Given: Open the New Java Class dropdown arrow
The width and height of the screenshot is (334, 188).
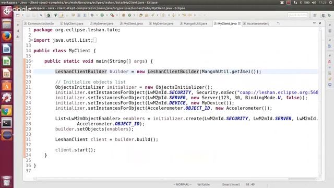Looking at the screenshot, I should coord(134,15).
